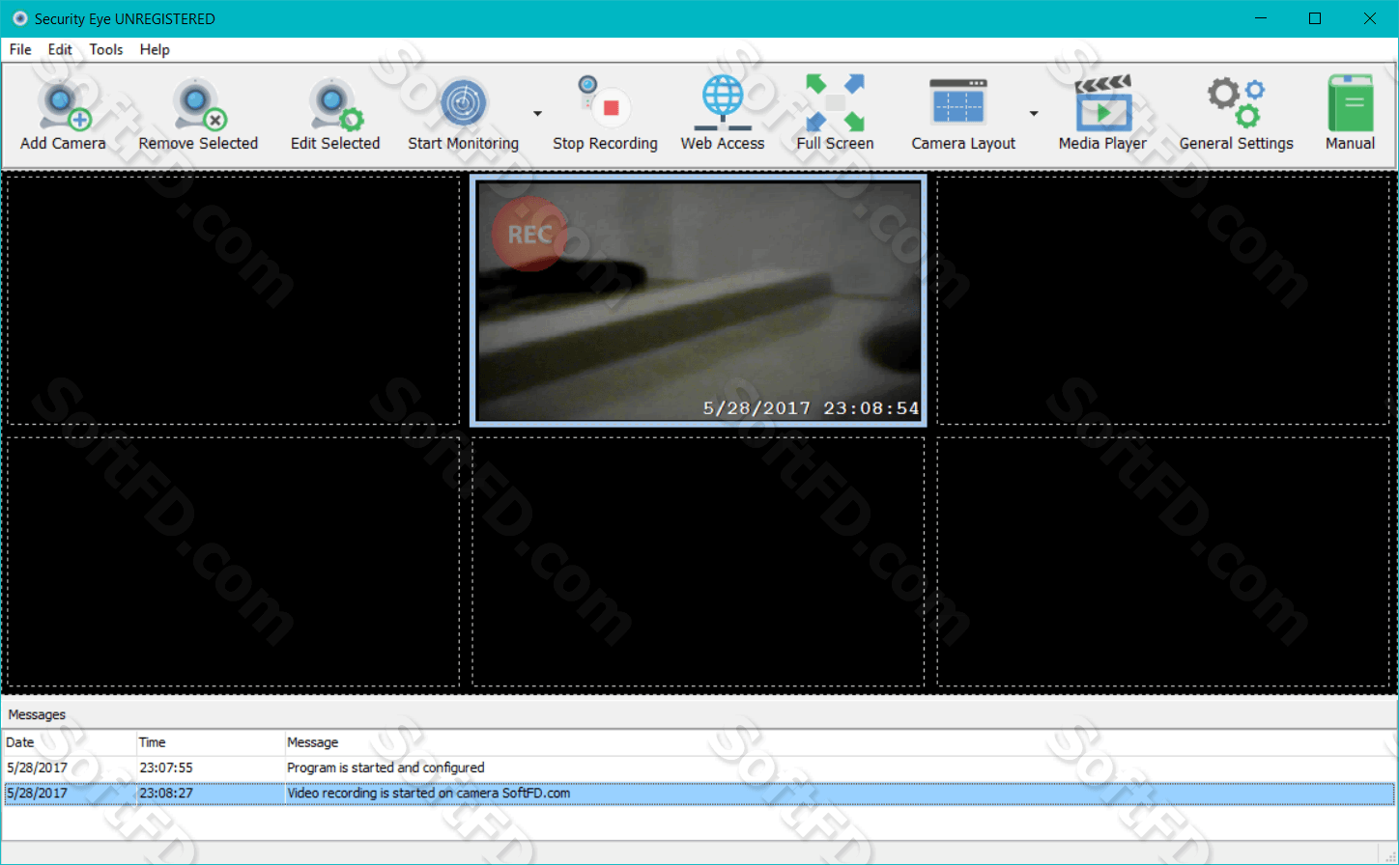Stop Recording on the selected camera

pyautogui.click(x=605, y=114)
